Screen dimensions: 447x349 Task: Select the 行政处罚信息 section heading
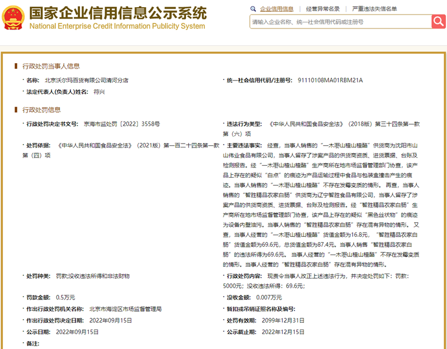click(41, 110)
